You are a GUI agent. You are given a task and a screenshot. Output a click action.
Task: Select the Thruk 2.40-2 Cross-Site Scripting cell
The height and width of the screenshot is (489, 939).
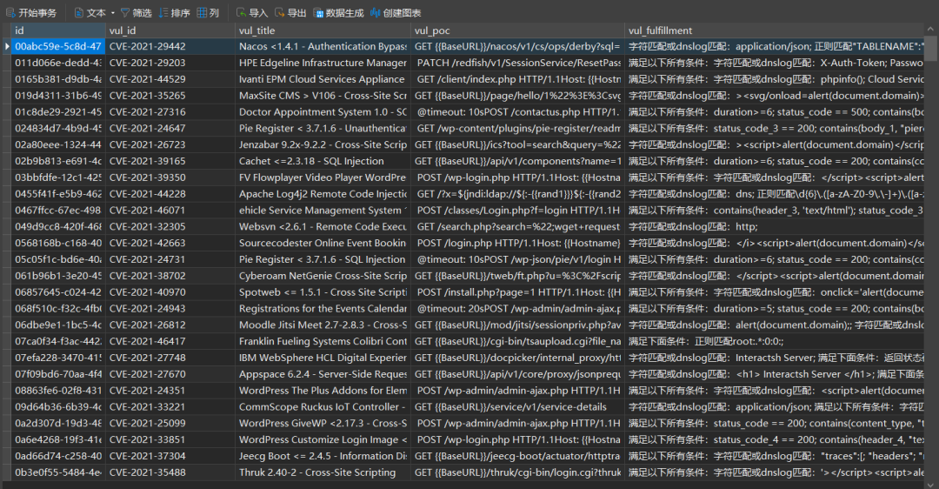point(323,472)
